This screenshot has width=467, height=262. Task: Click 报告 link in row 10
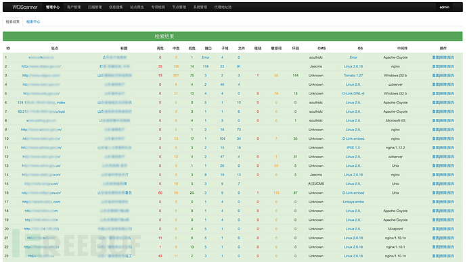[x=451, y=138]
